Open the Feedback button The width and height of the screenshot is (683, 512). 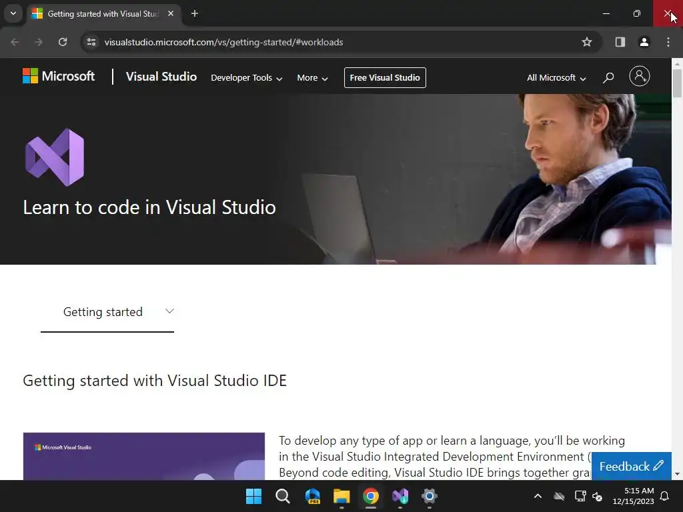pos(631,466)
